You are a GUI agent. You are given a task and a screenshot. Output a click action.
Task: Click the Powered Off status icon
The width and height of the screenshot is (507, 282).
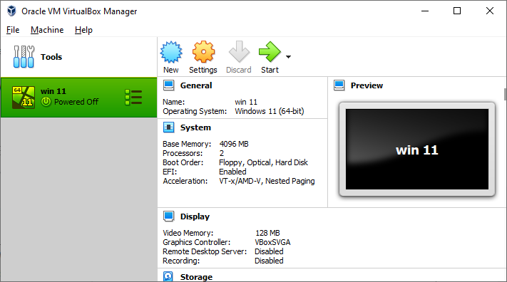[46, 102]
